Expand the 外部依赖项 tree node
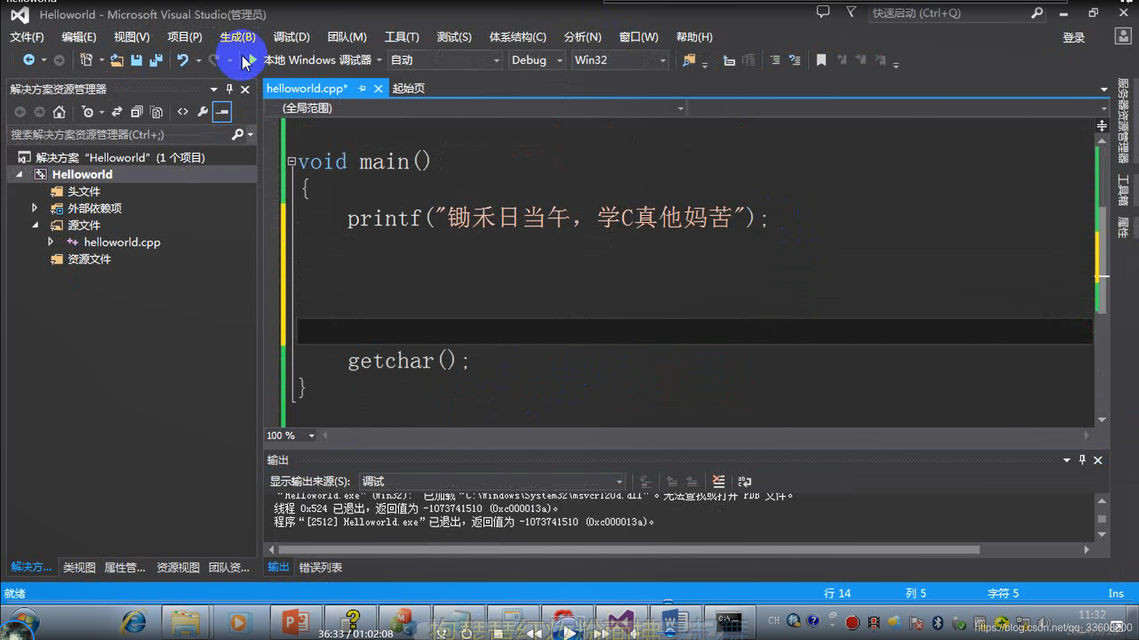Image resolution: width=1139 pixels, height=640 pixels. [35, 208]
